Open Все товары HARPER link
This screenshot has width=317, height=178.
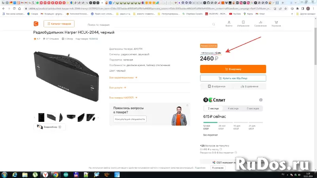[x=123, y=97]
